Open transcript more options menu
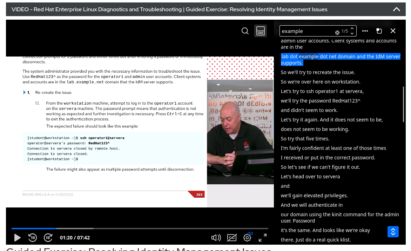Image resolution: width=411 pixels, height=251 pixels. click(365, 31)
